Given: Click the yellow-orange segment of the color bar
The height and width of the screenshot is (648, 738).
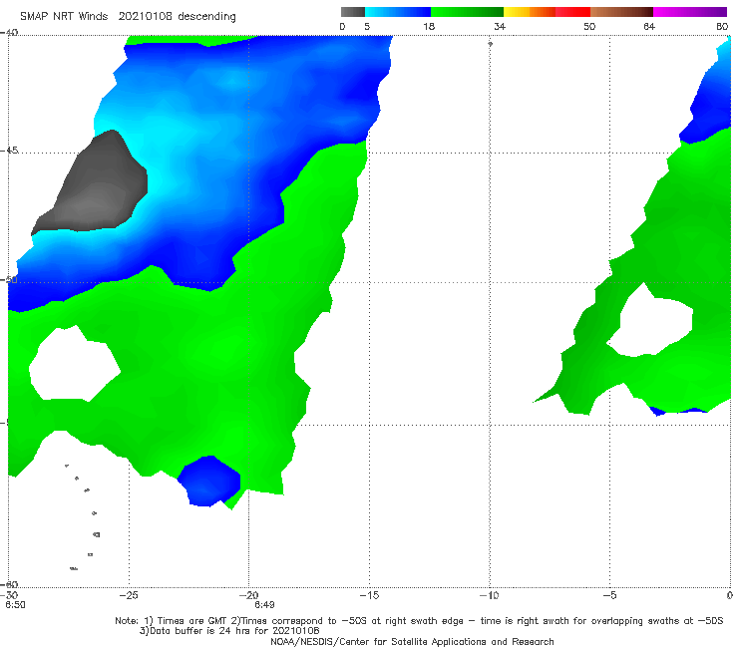Looking at the screenshot, I should click(530, 12).
